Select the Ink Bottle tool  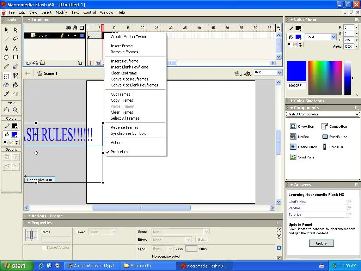(6, 85)
